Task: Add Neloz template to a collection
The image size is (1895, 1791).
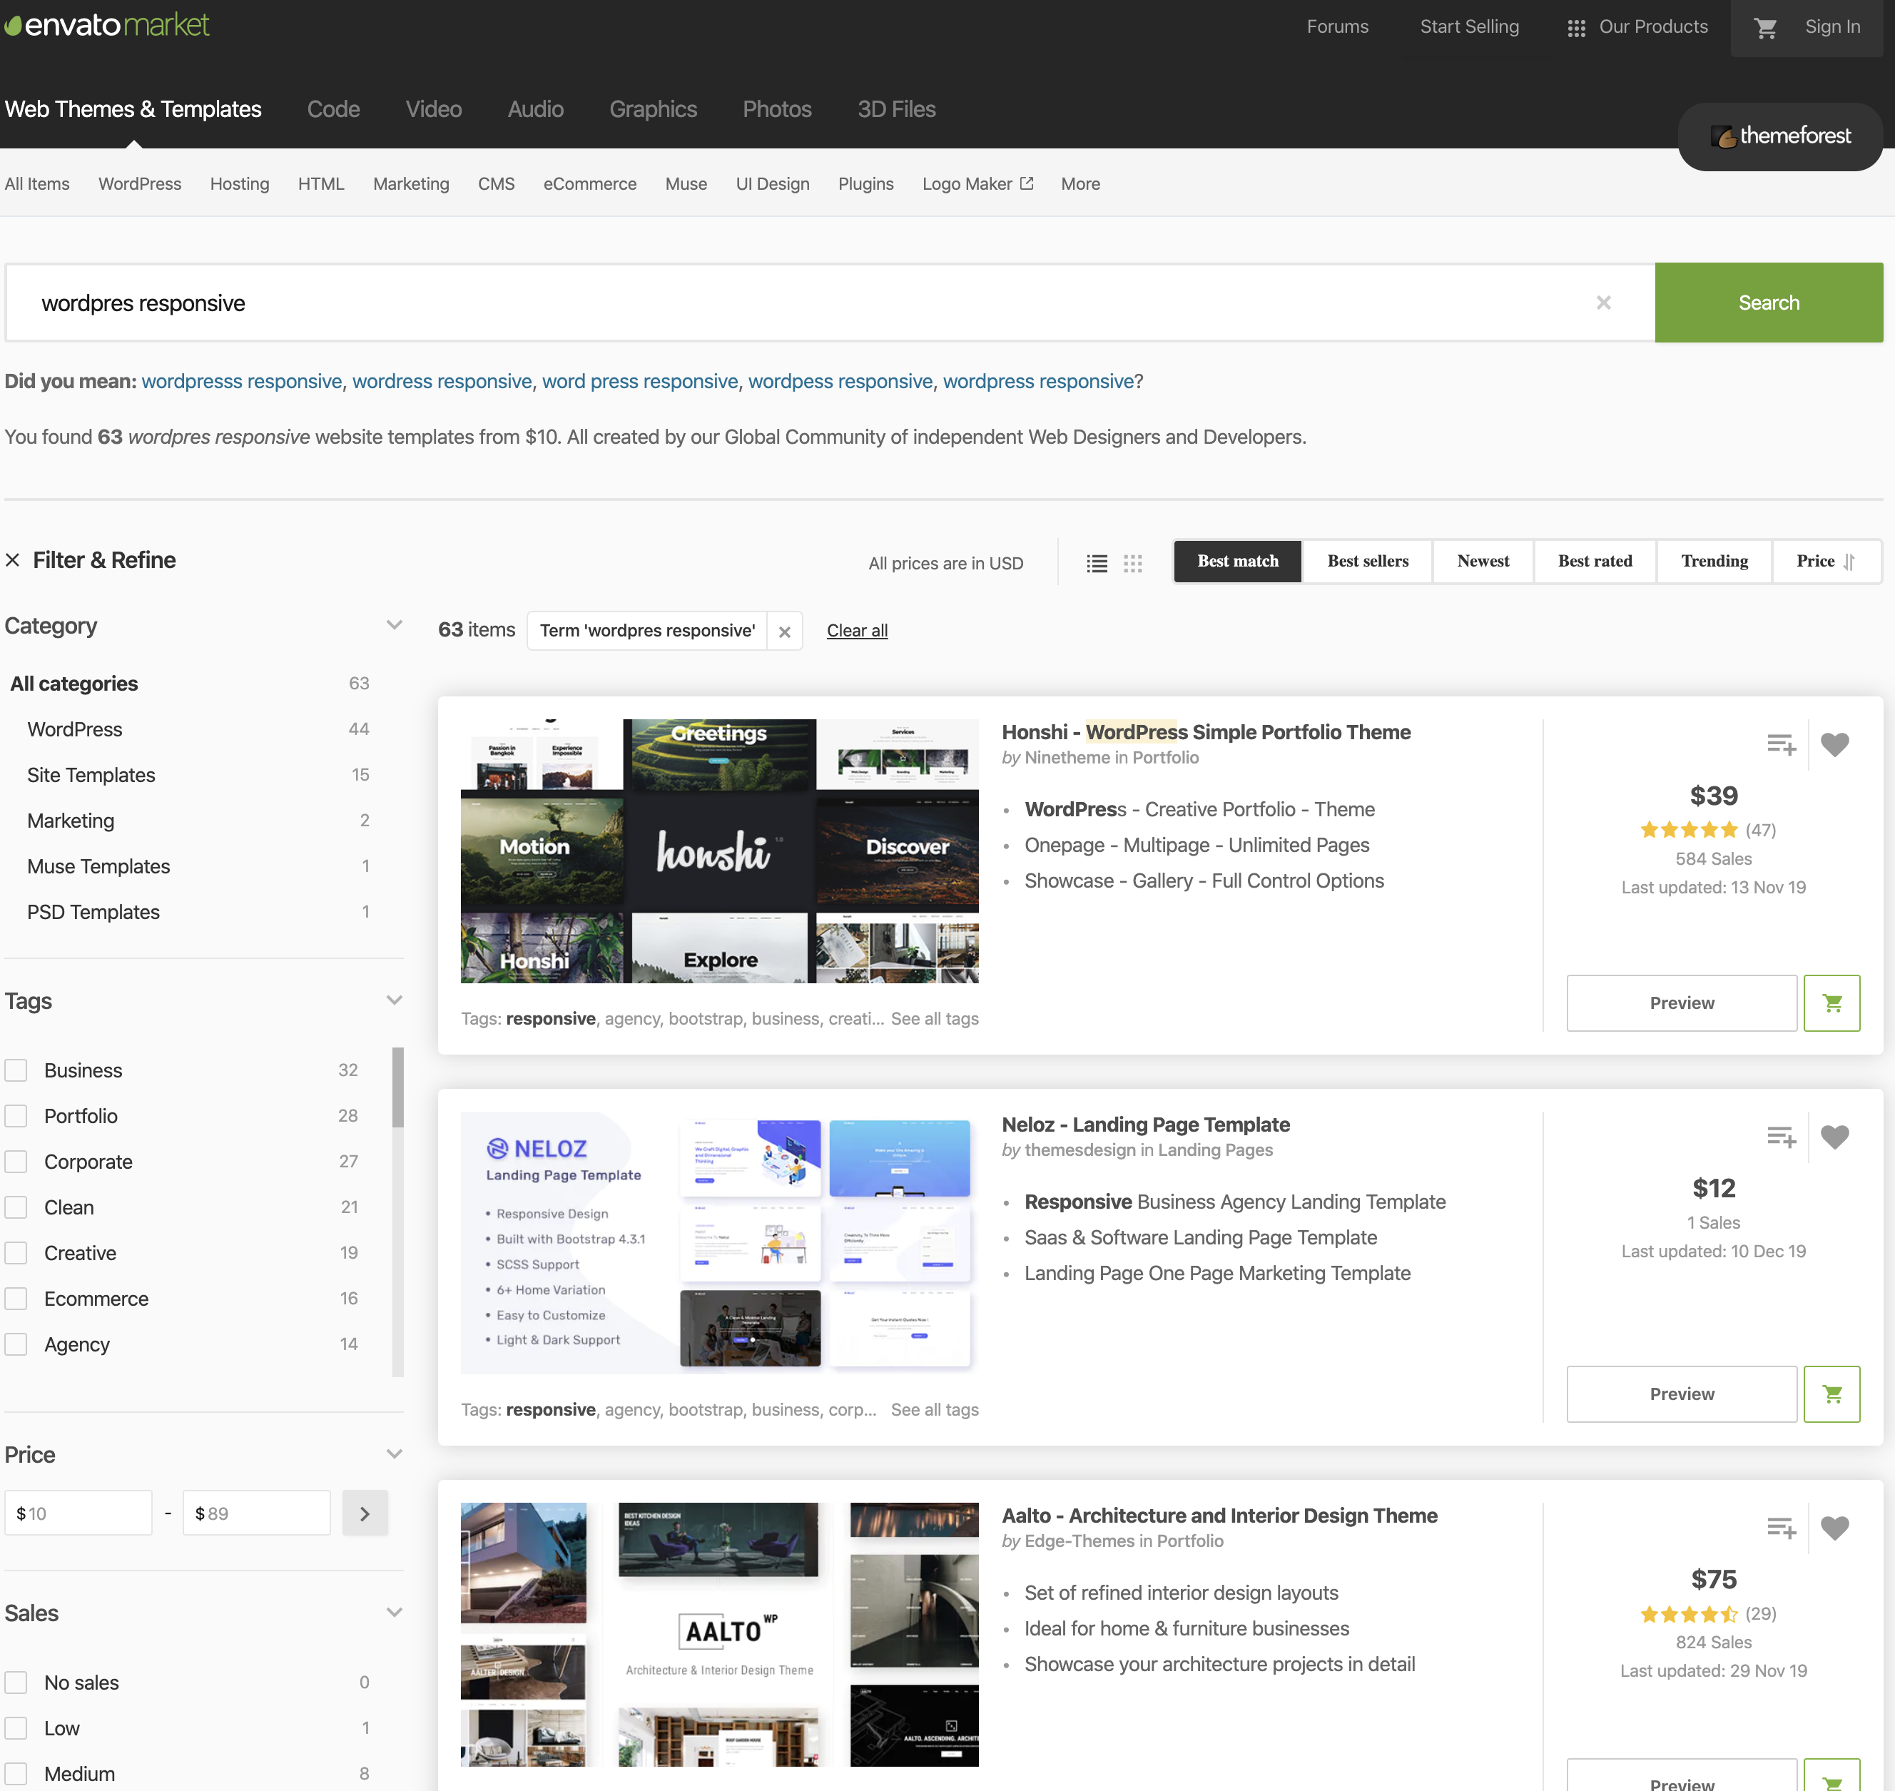Action: pos(1780,1136)
